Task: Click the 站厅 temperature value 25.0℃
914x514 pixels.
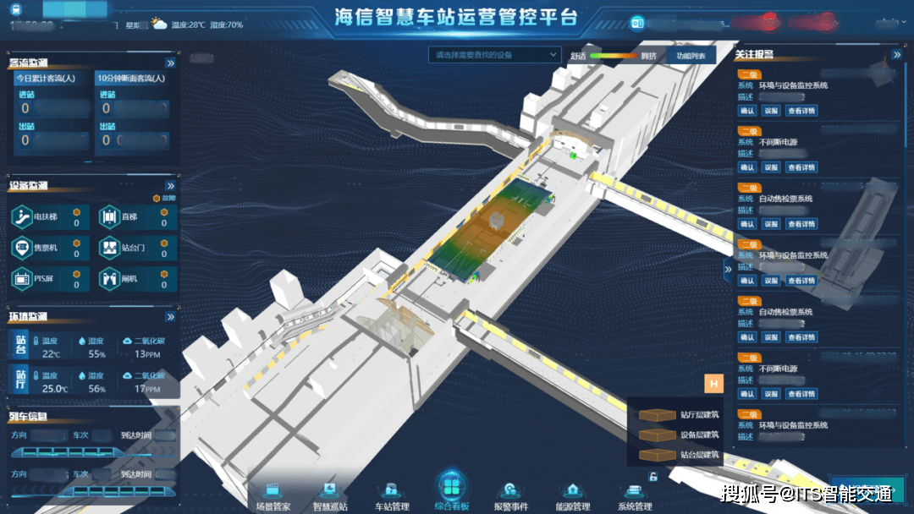Action: 55,389
